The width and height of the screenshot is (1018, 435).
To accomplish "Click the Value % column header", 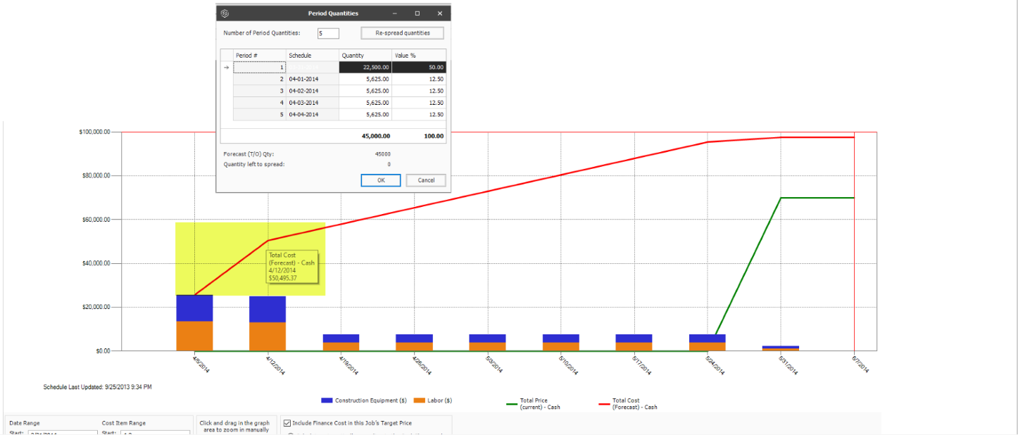I will pos(419,55).
